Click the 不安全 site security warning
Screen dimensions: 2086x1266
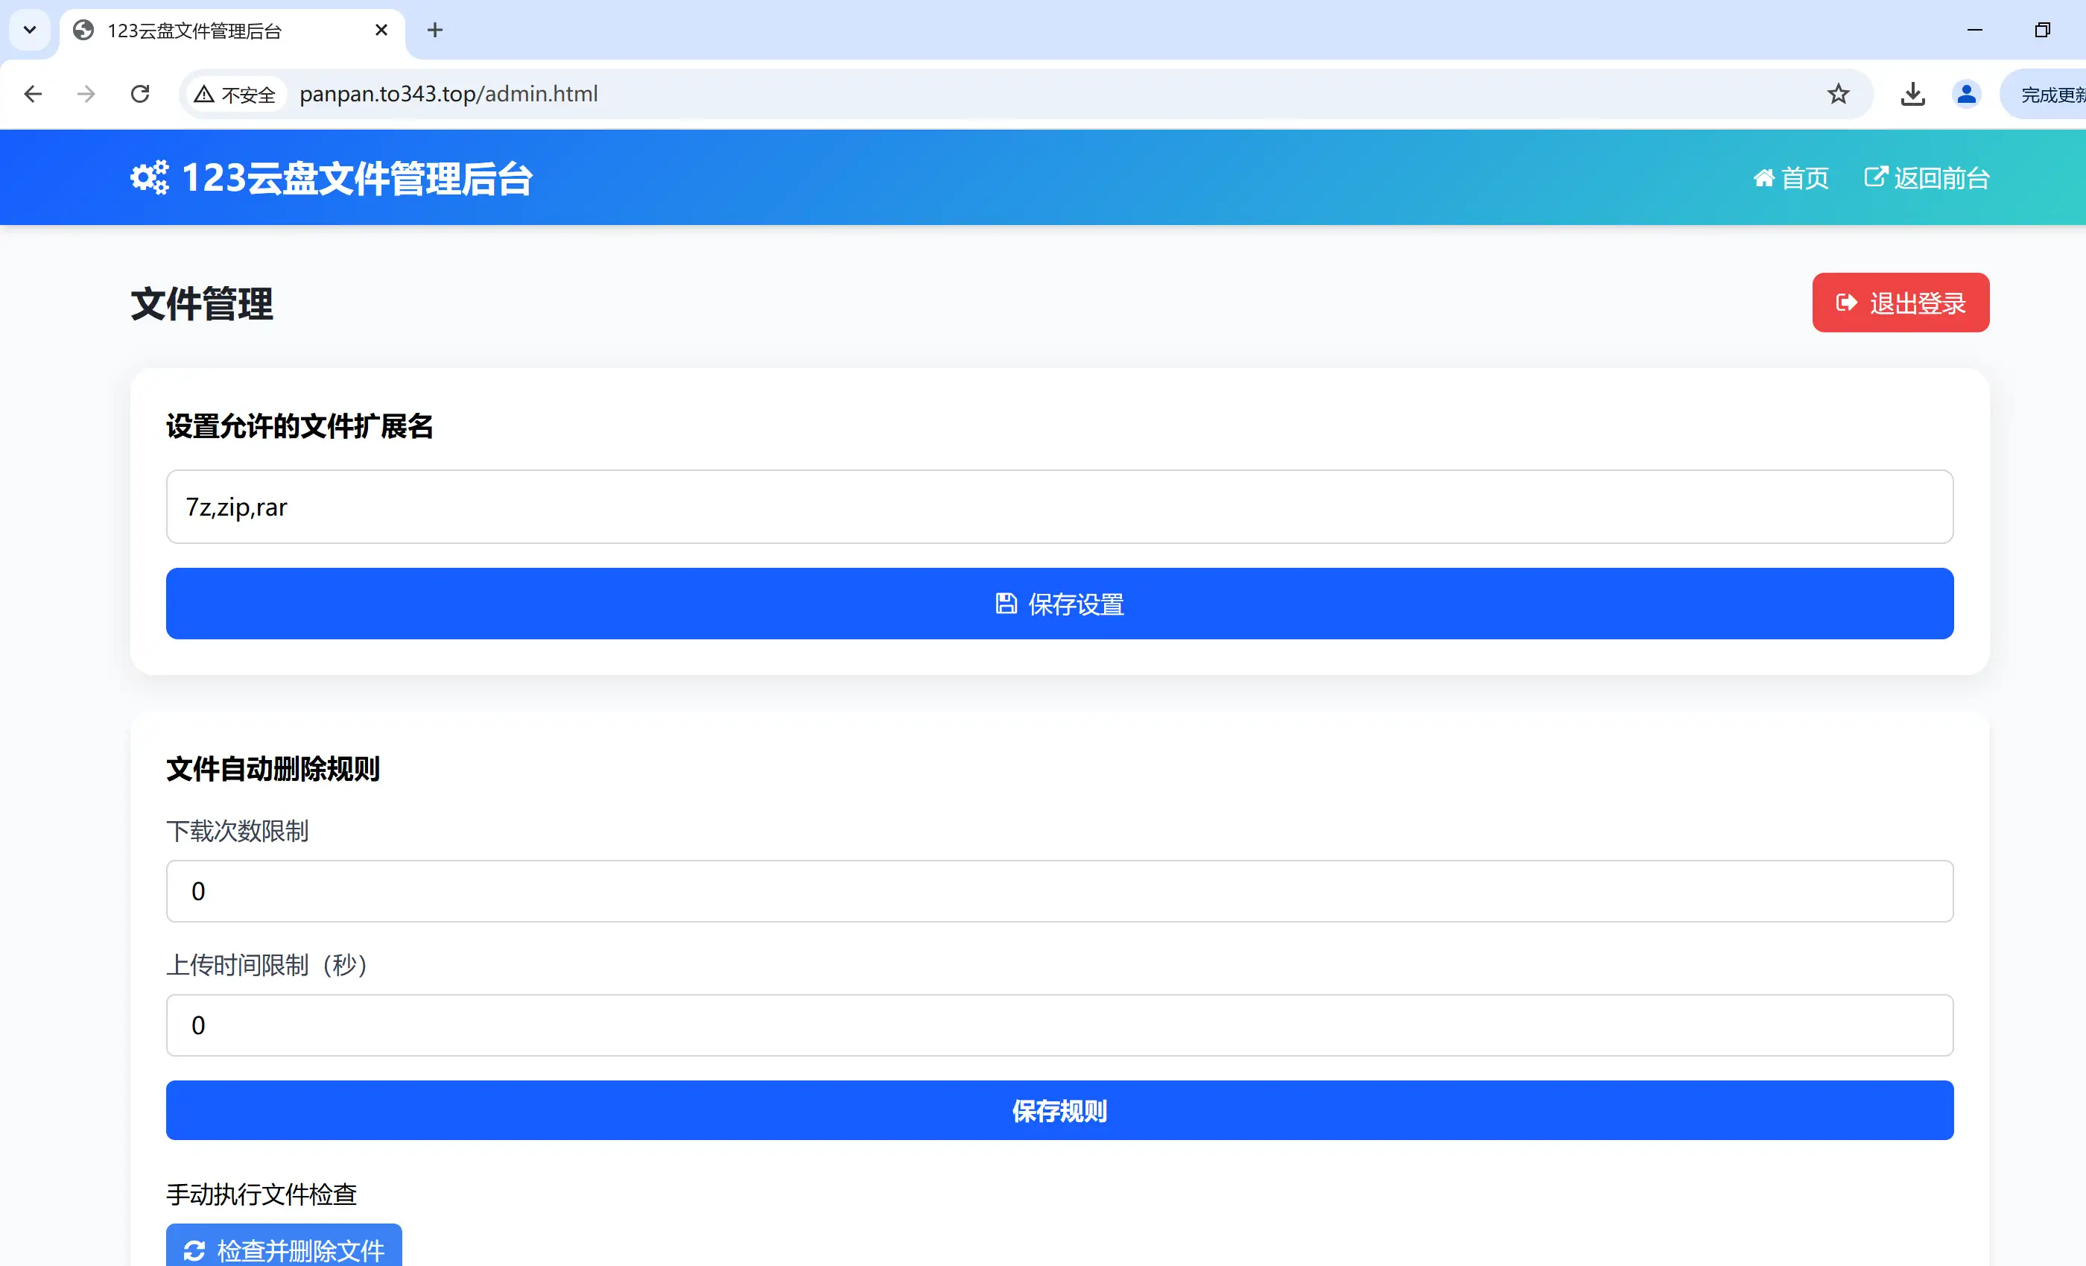coord(235,94)
